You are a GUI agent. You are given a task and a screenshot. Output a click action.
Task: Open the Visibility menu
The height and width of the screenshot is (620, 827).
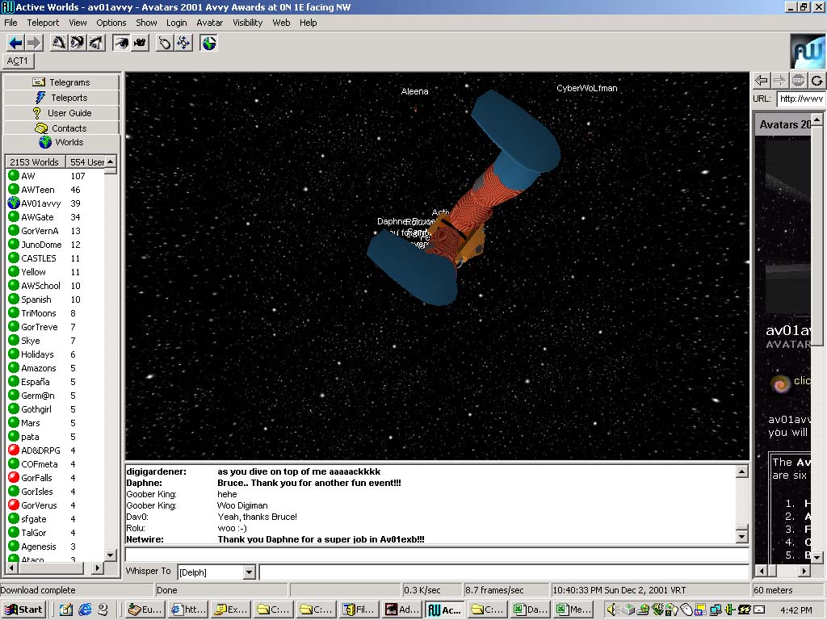click(248, 23)
